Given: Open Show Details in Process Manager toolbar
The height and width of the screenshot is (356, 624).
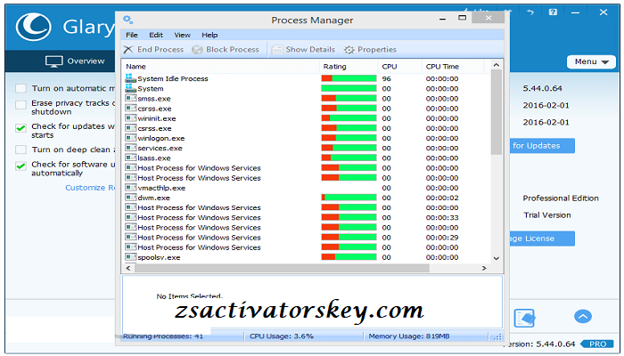Looking at the screenshot, I should click(303, 50).
